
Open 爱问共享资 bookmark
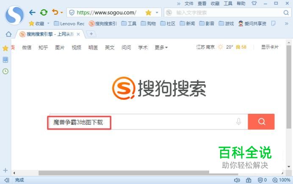tap(252, 24)
